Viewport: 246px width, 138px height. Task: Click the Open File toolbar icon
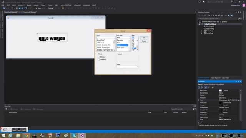click(17, 8)
